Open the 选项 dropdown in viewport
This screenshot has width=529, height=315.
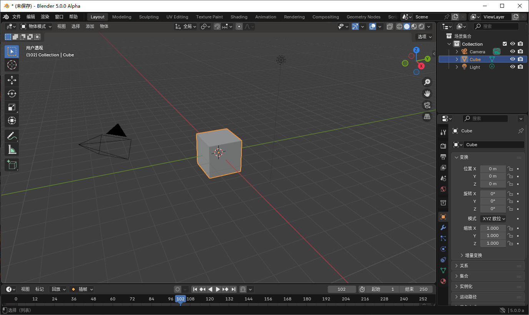point(424,37)
